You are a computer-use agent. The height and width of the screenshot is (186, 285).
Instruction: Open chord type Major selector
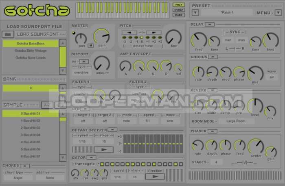18,178
